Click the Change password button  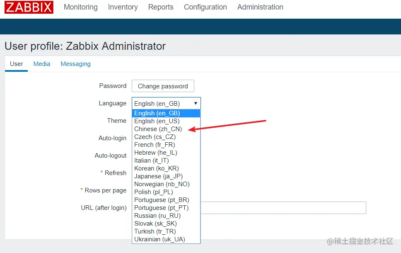[x=163, y=86]
